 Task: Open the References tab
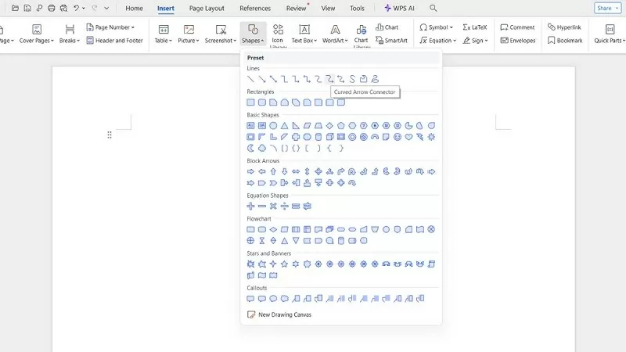[255, 8]
